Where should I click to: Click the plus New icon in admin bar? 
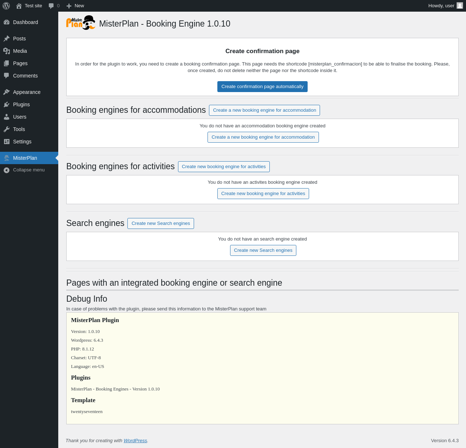pos(69,6)
